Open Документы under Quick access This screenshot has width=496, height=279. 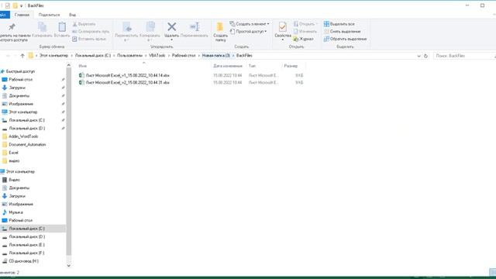click(x=19, y=96)
